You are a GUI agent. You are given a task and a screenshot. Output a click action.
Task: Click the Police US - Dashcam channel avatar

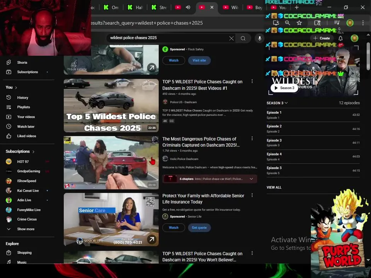(x=165, y=102)
